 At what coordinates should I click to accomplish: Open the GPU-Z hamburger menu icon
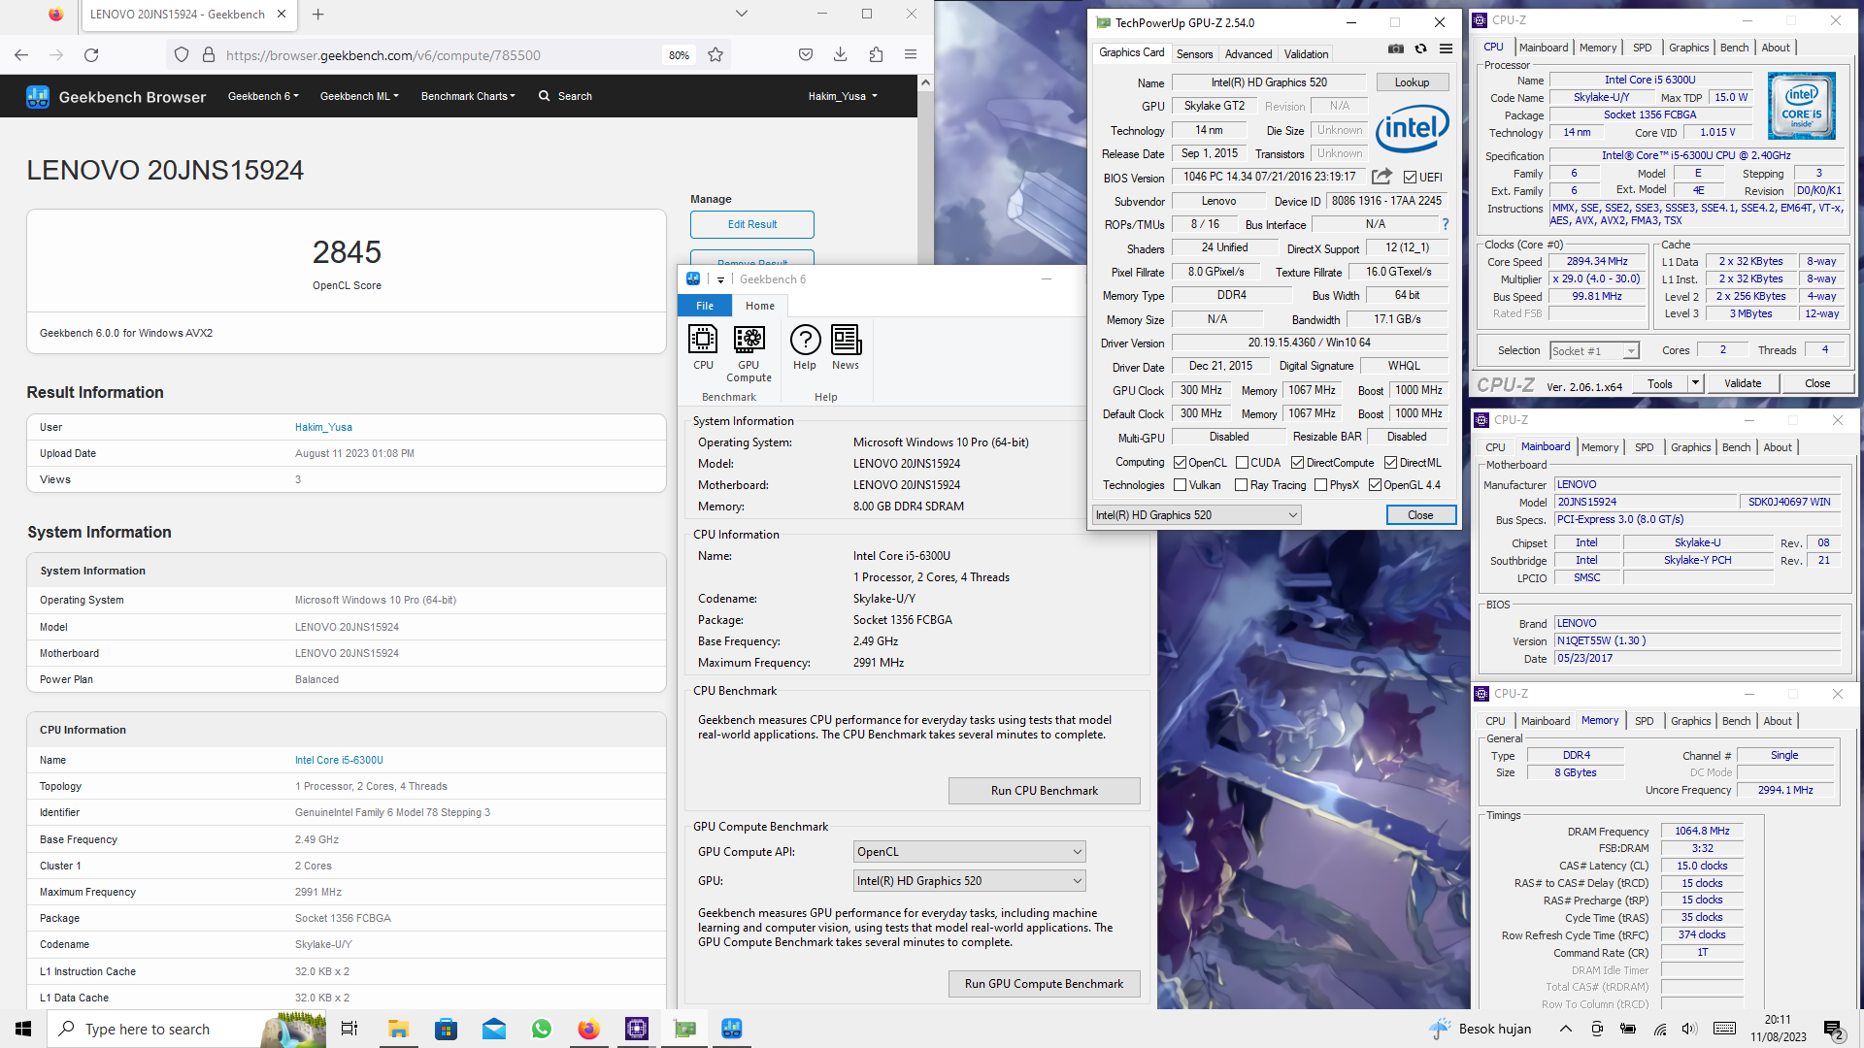(x=1446, y=49)
